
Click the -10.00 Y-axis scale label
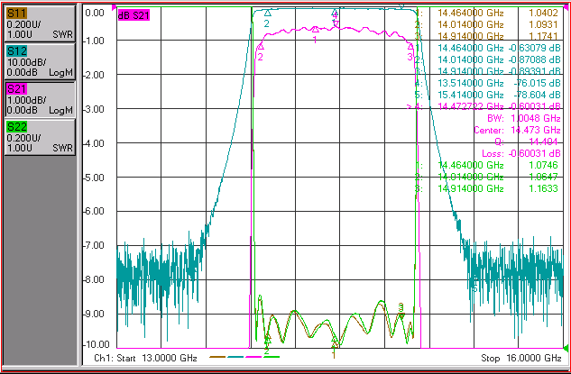coord(97,344)
